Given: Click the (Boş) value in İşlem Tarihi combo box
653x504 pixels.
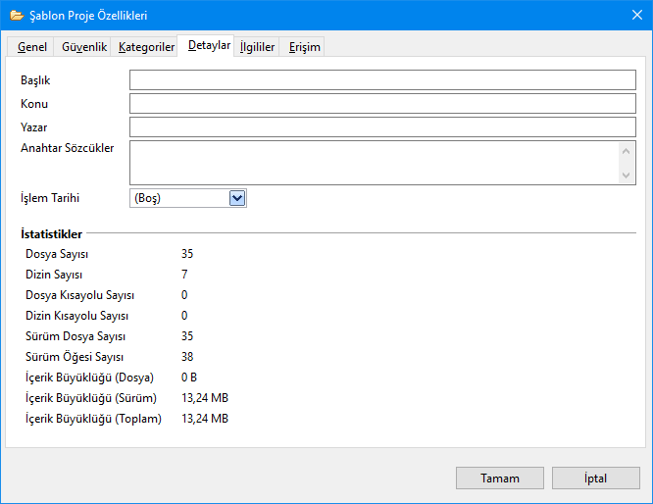Looking at the screenshot, I should [x=178, y=198].
